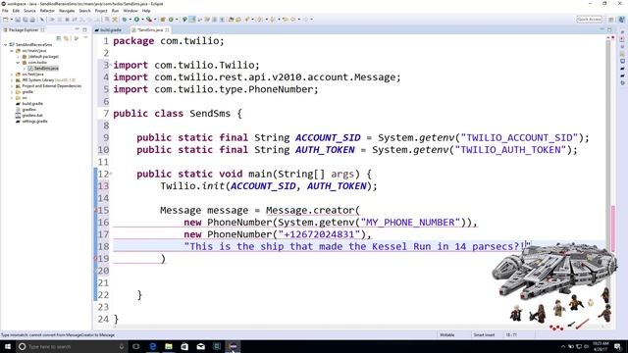Image resolution: width=628 pixels, height=353 pixels.
Task: Click the New Java Class green icon
Action: [x=171, y=20]
